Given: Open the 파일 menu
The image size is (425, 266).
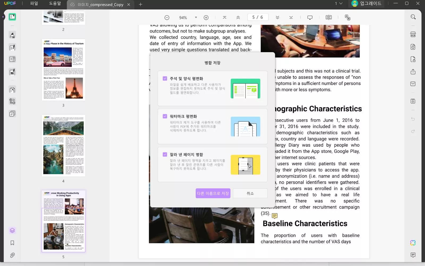Looking at the screenshot, I should 34,3.
